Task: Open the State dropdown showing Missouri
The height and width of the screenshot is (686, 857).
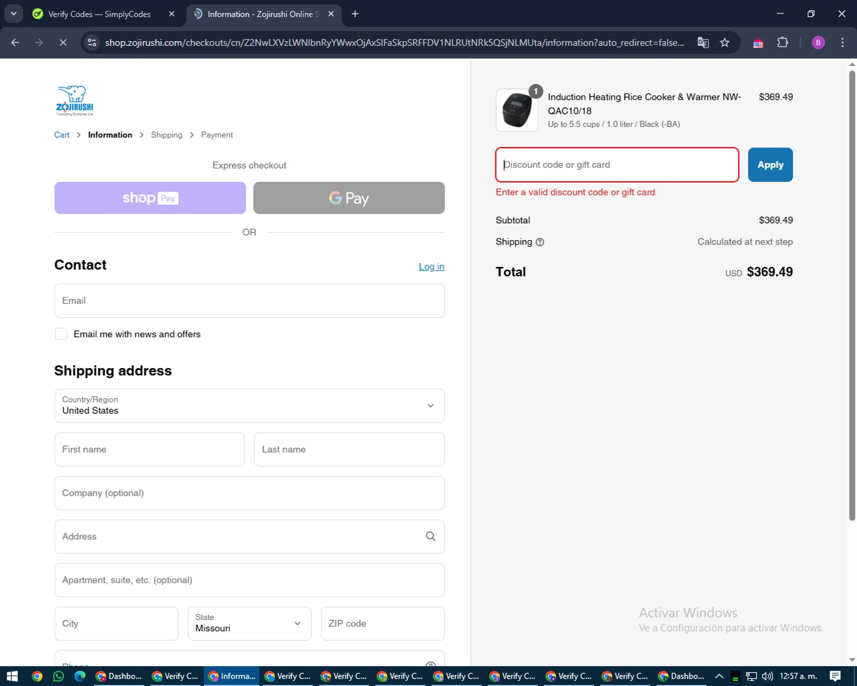Action: (250, 624)
